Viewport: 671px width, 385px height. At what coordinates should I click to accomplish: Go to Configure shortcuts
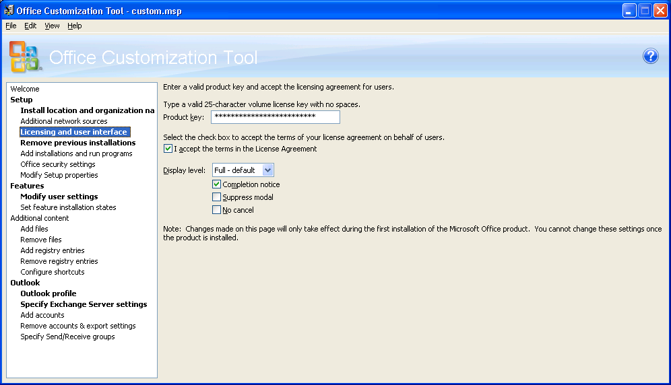pyautogui.click(x=52, y=272)
